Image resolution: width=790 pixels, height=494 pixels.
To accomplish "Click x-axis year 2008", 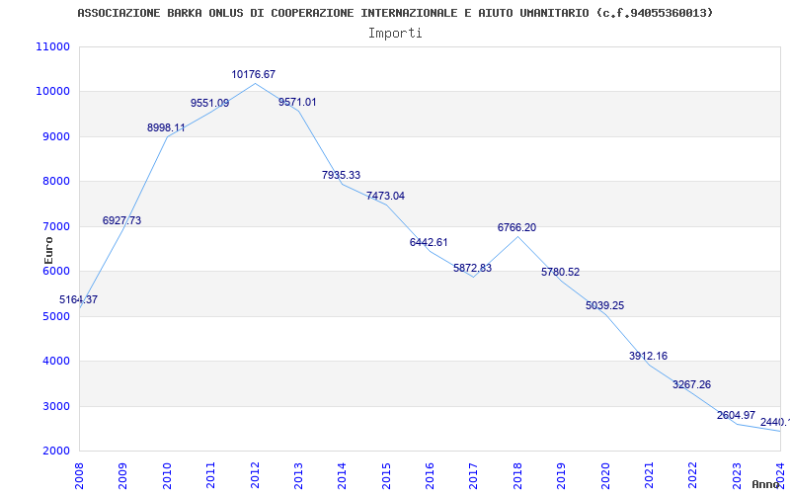I will [79, 475].
